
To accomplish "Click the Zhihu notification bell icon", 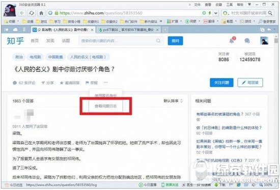I will click(x=232, y=41).
